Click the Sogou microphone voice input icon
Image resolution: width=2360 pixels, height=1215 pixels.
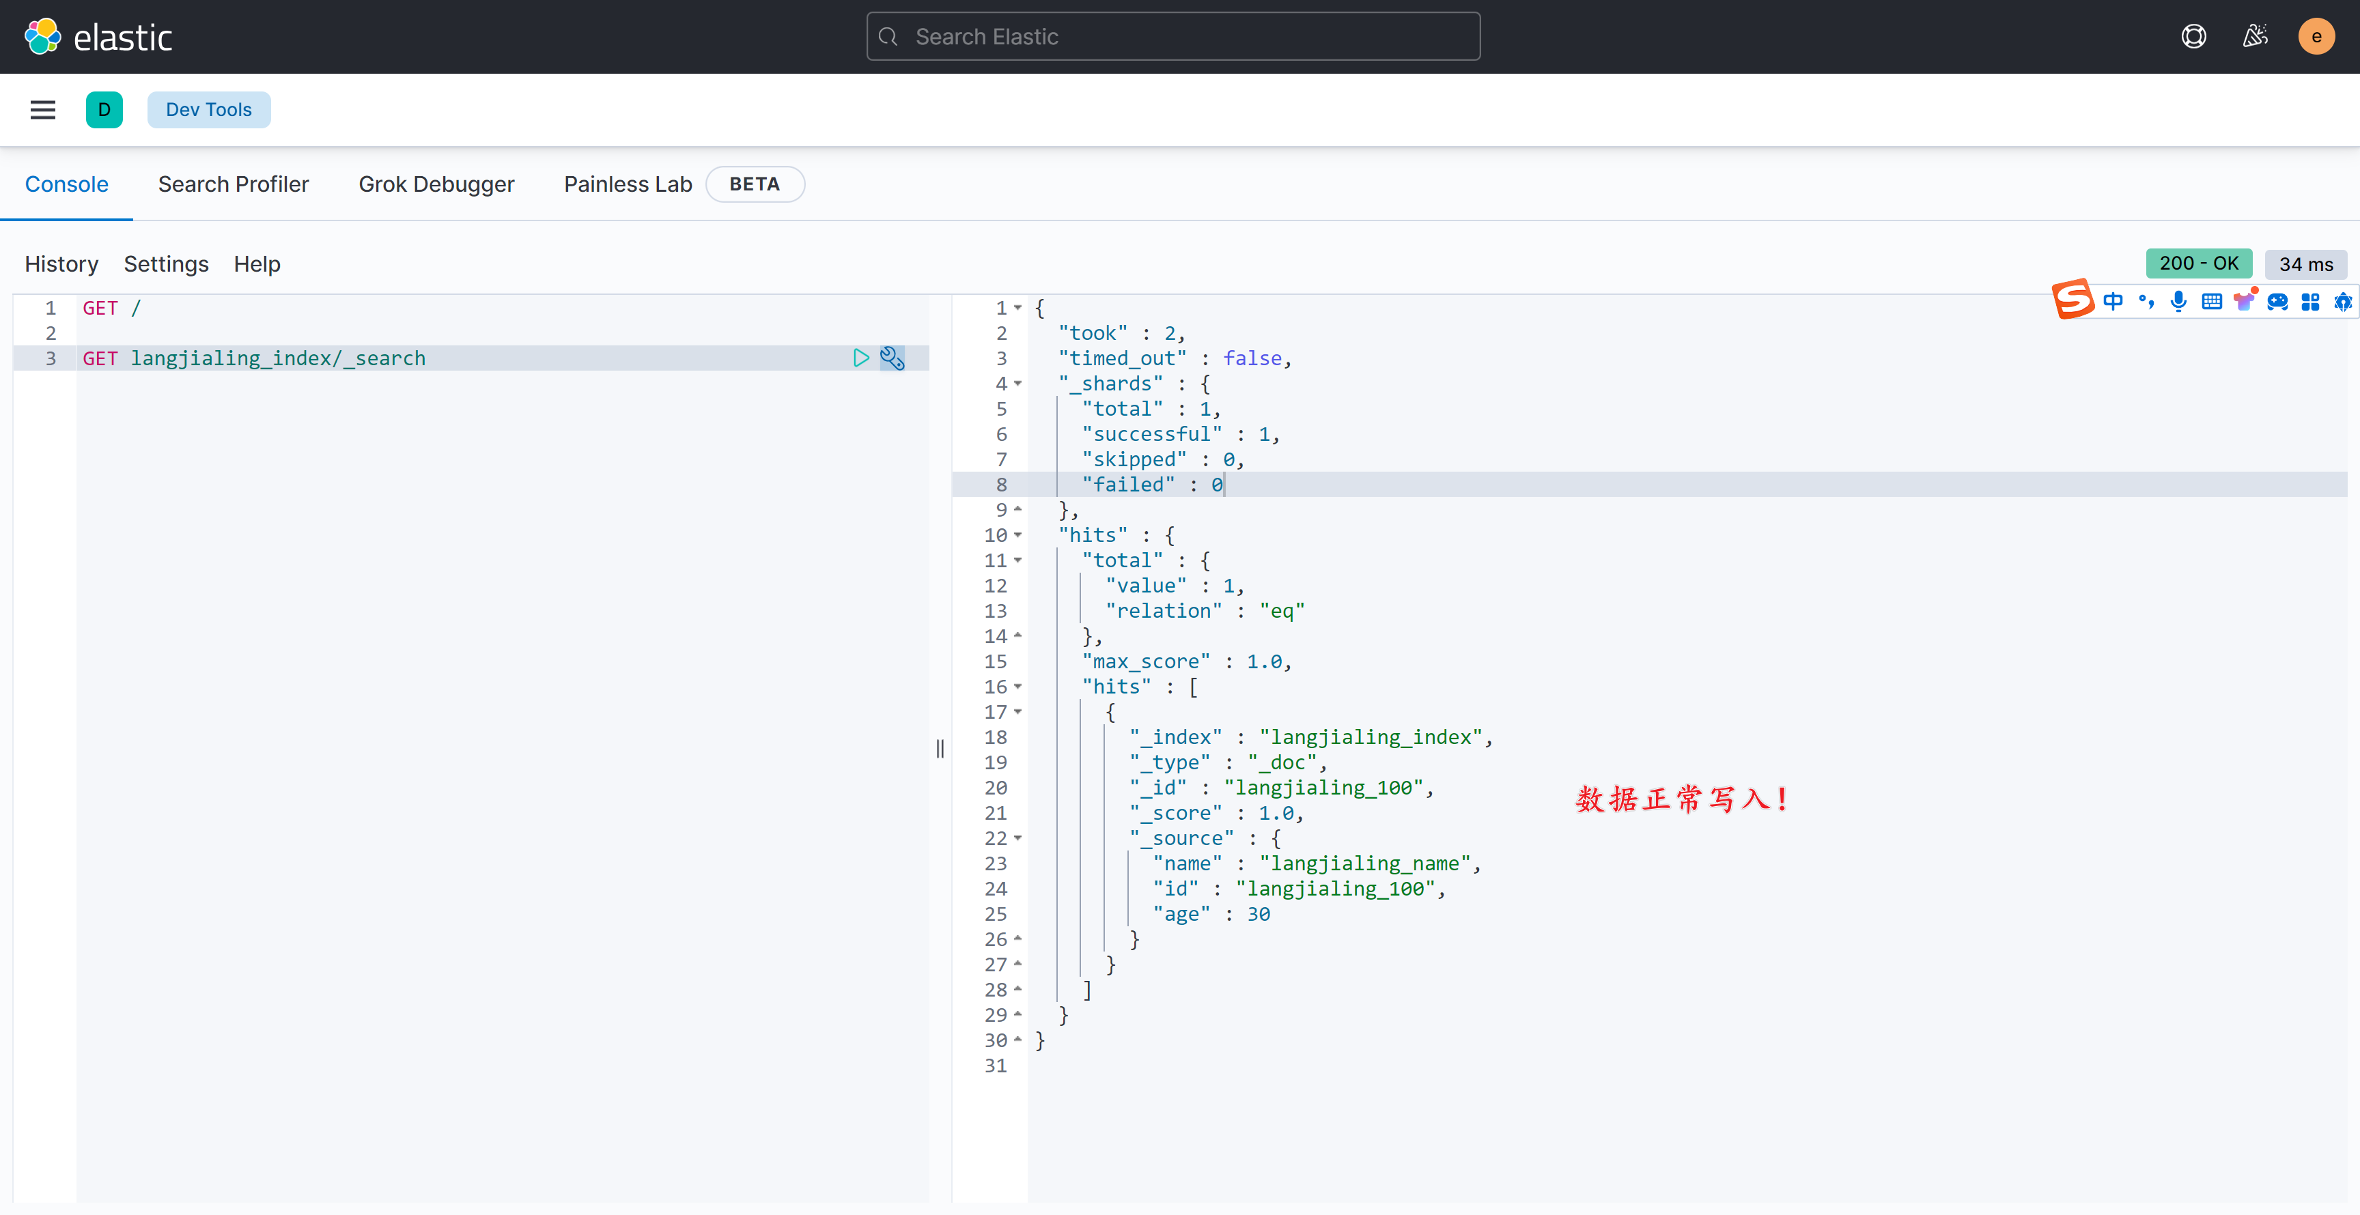(2178, 301)
